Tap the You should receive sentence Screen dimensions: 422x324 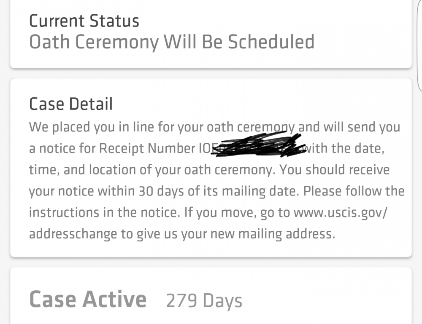(334, 170)
